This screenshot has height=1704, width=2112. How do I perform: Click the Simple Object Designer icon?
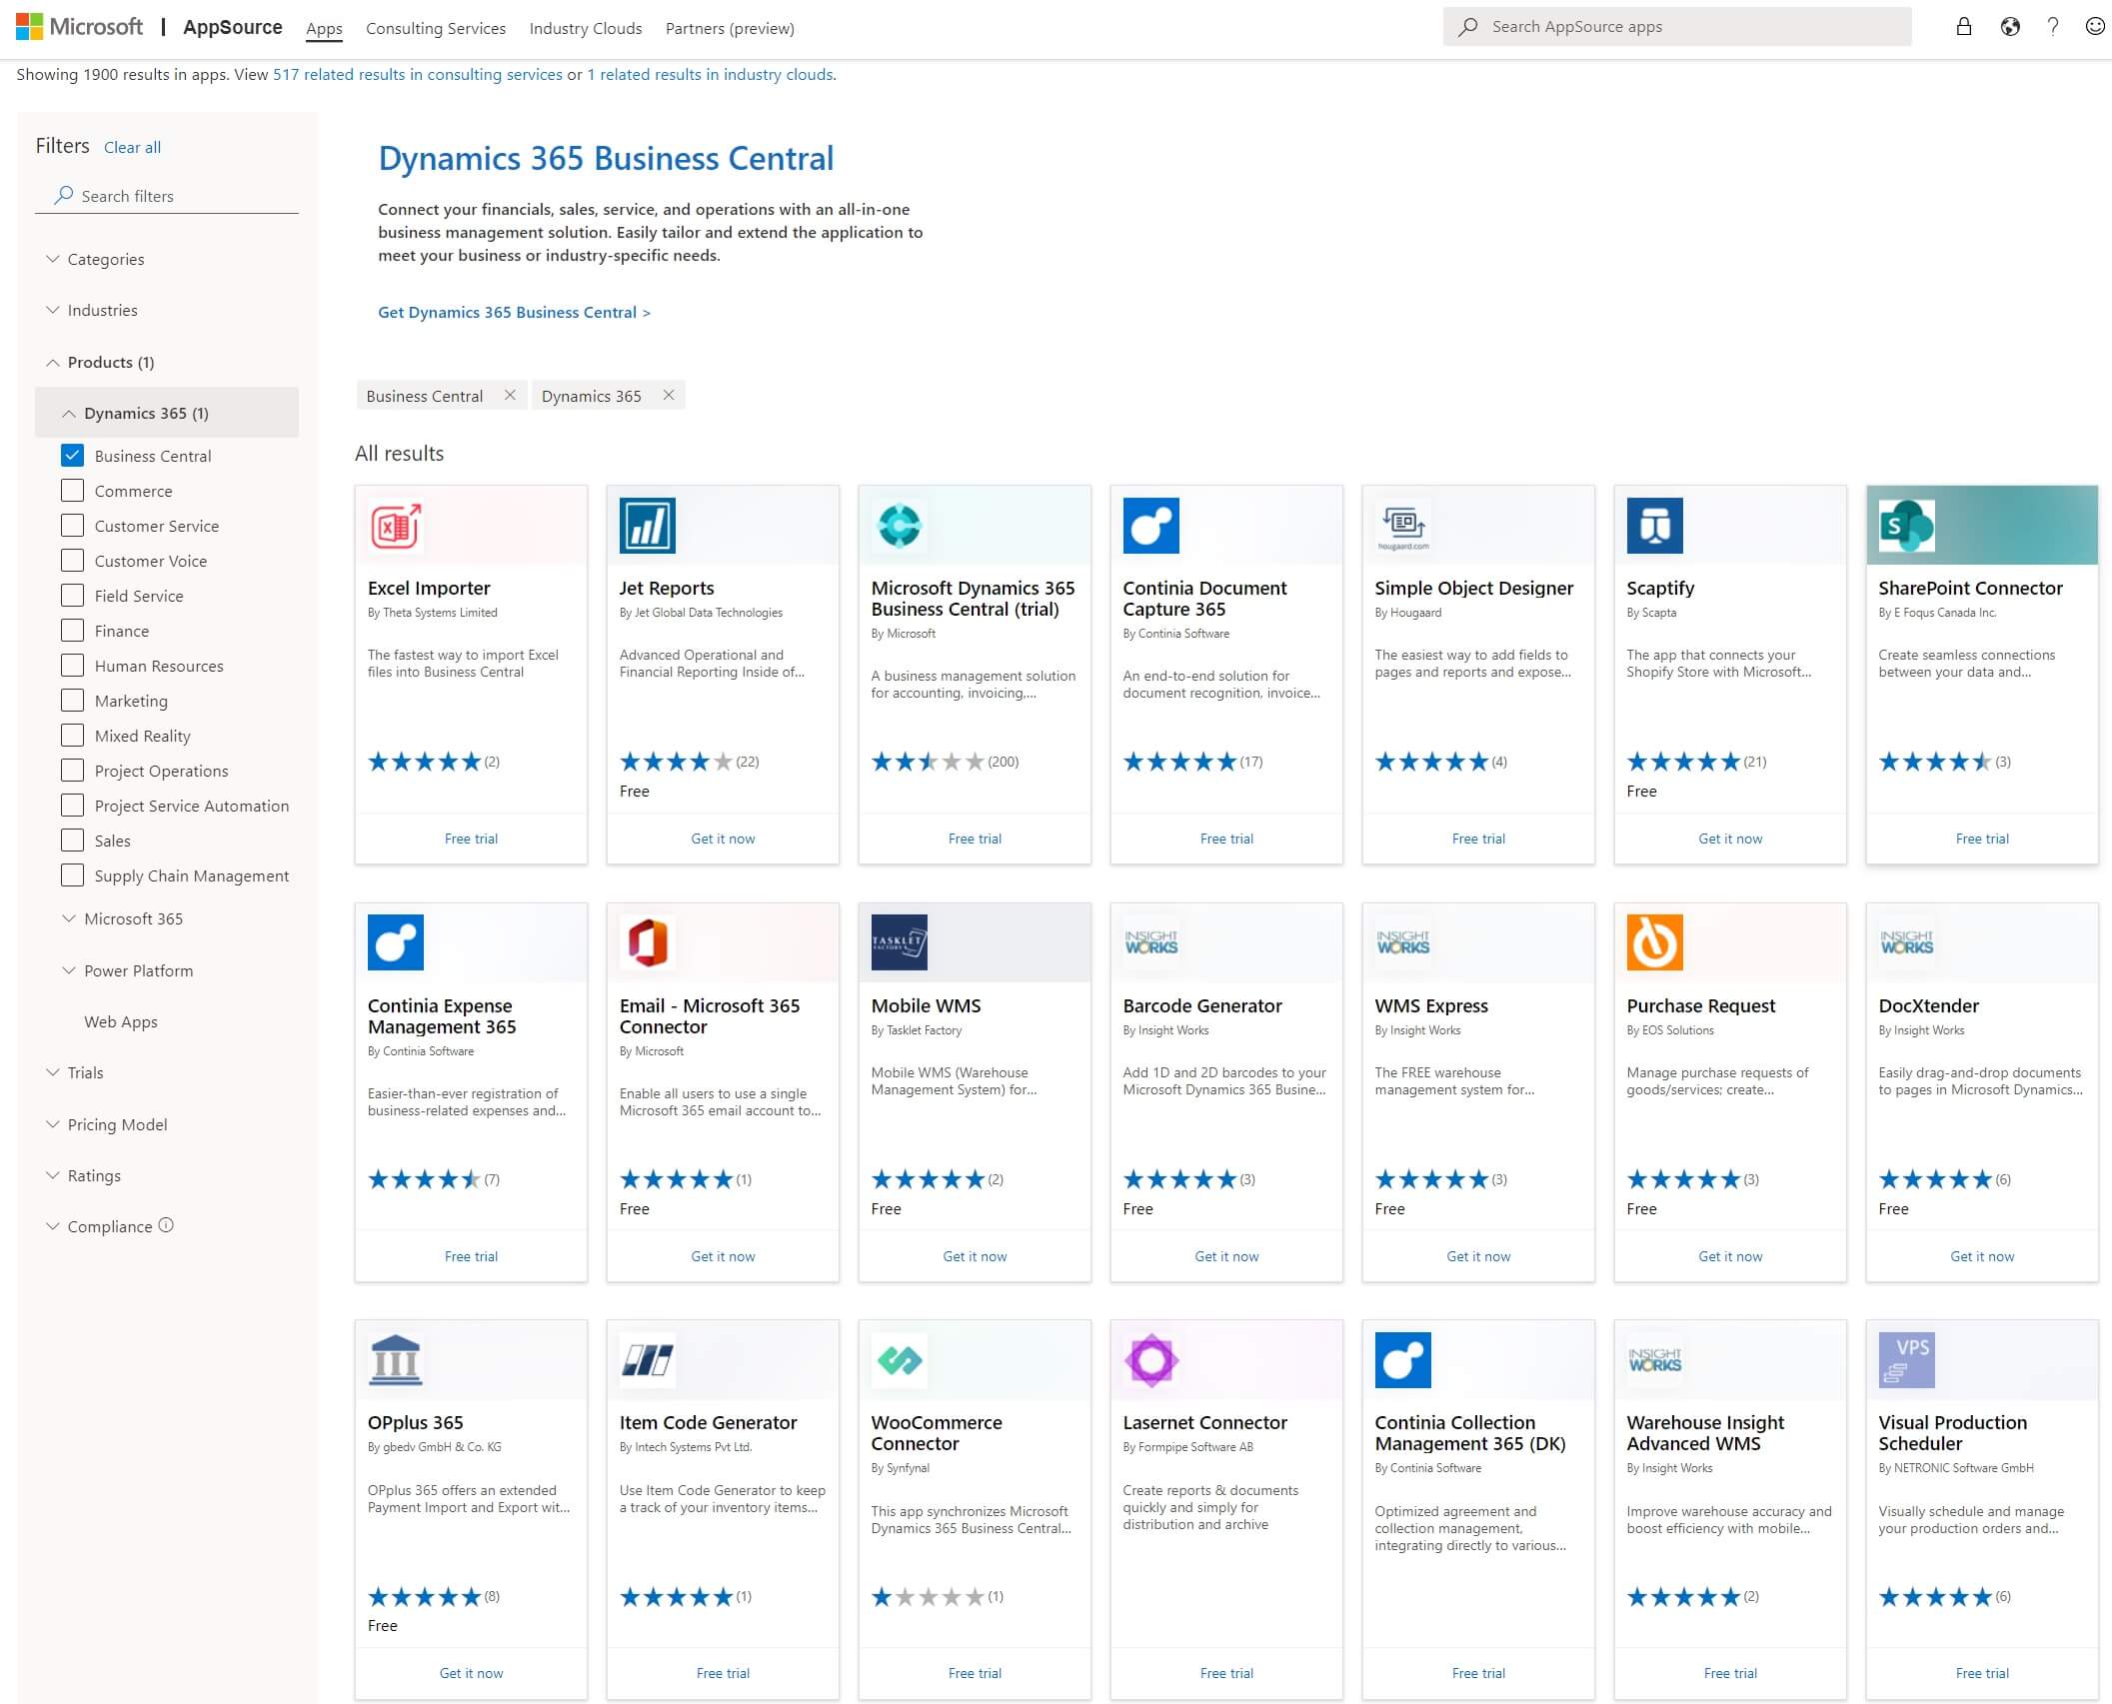click(1403, 525)
